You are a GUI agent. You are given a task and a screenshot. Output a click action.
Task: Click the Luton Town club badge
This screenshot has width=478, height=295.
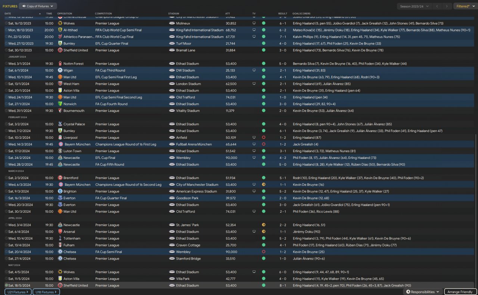click(x=60, y=151)
